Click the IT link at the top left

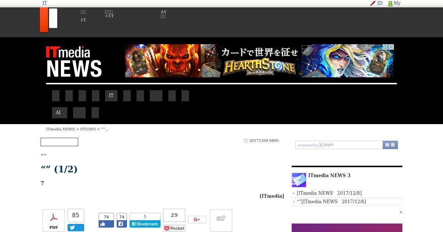(45, 3)
